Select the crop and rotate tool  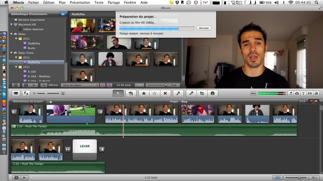[x=202, y=93]
